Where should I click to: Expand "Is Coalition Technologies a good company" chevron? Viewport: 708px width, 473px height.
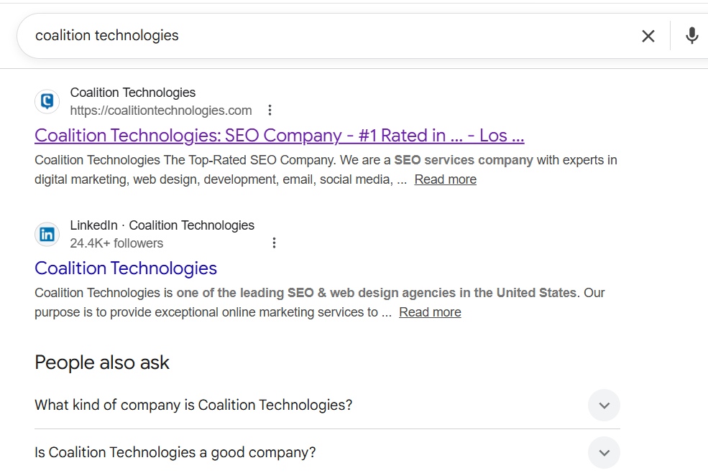[604, 453]
